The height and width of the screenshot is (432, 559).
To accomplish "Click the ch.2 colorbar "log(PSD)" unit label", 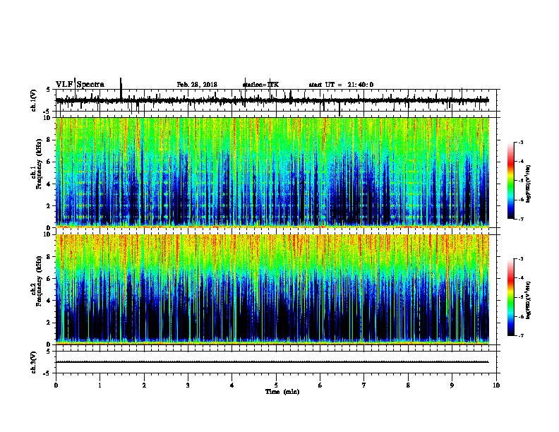I will 529,301.
